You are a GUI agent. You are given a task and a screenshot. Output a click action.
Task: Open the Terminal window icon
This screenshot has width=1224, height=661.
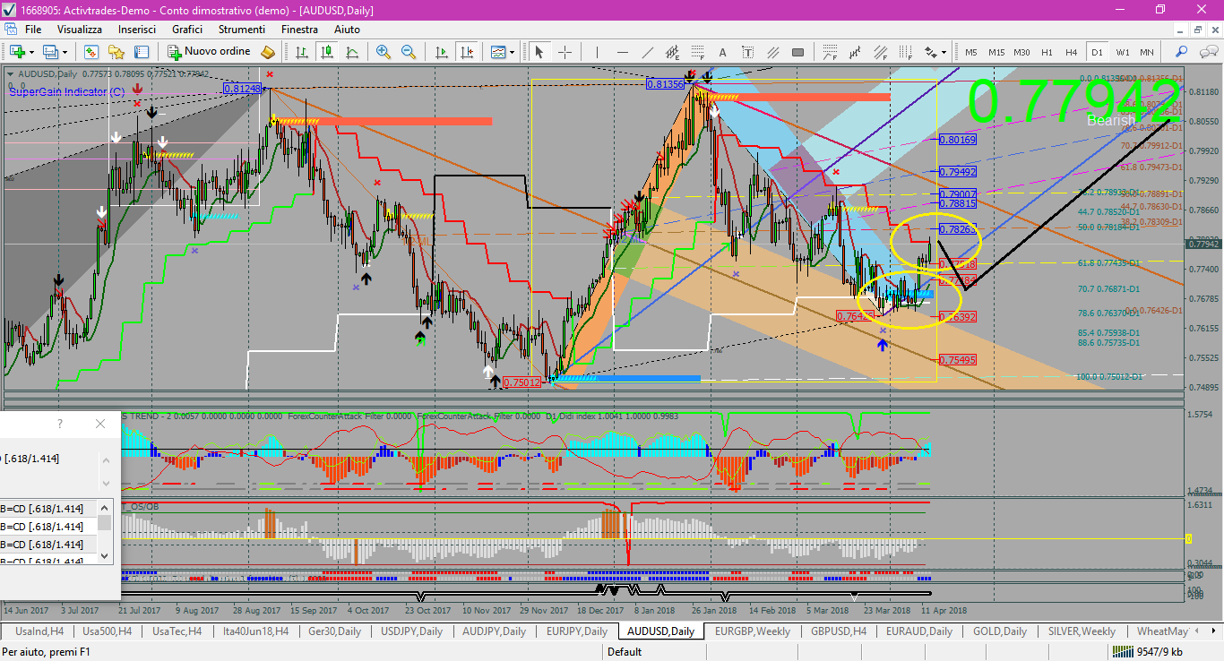[x=141, y=52]
